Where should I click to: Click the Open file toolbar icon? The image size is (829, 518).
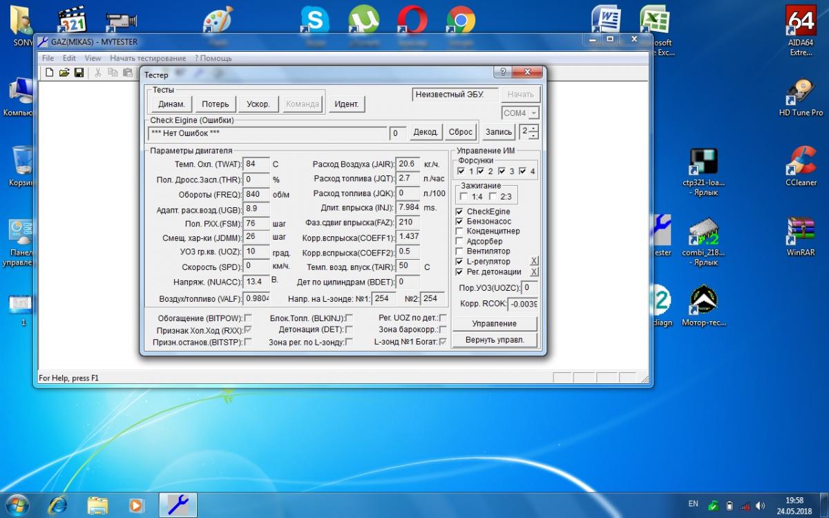[x=64, y=73]
